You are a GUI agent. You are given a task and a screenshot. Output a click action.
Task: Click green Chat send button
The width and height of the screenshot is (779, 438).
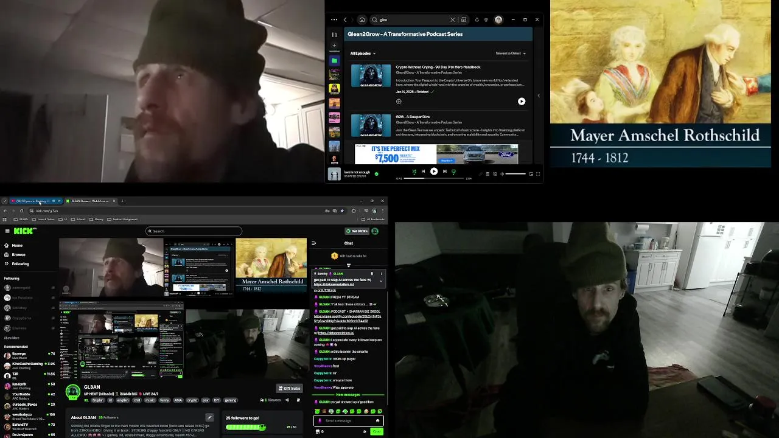377,431
